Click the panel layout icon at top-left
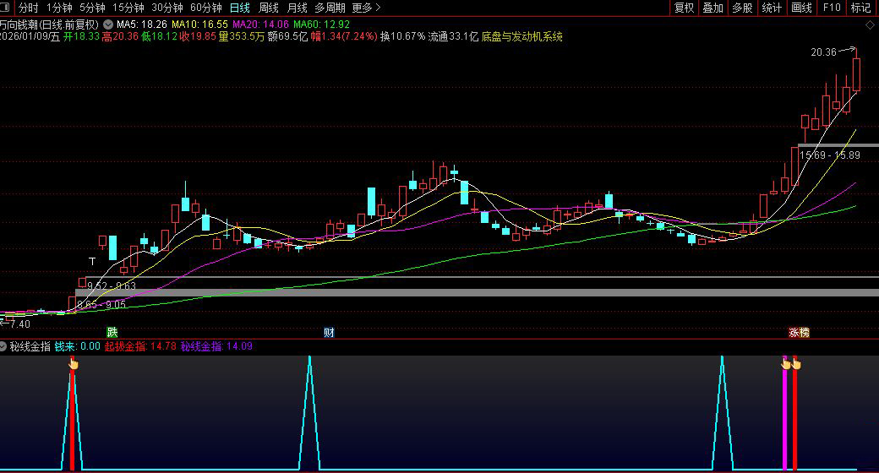 [x=4, y=8]
